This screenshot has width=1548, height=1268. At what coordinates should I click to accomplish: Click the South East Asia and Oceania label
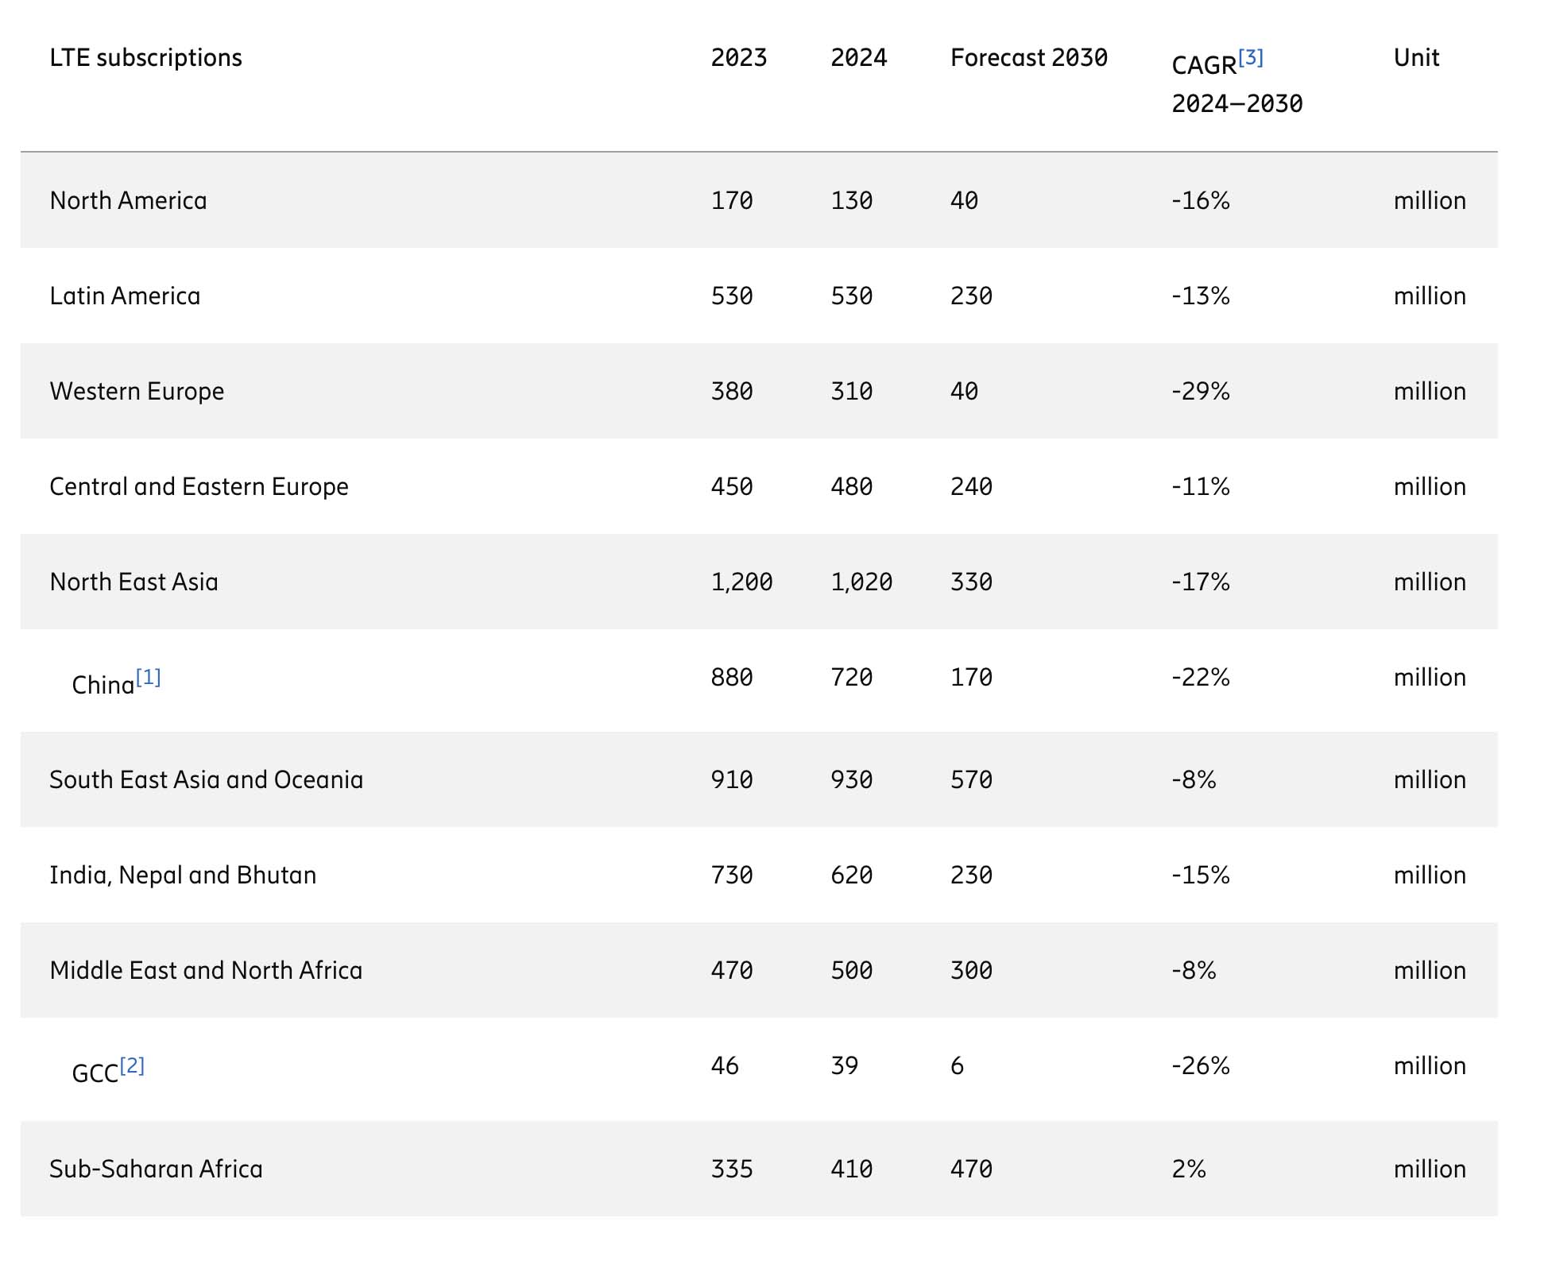click(x=206, y=779)
